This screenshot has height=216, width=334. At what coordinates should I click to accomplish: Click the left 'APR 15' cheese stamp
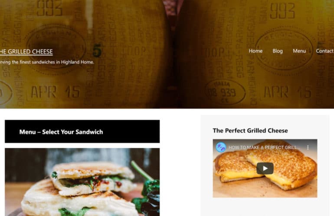56,92
